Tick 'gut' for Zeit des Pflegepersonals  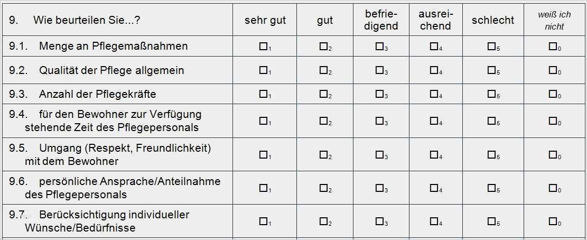(x=323, y=121)
